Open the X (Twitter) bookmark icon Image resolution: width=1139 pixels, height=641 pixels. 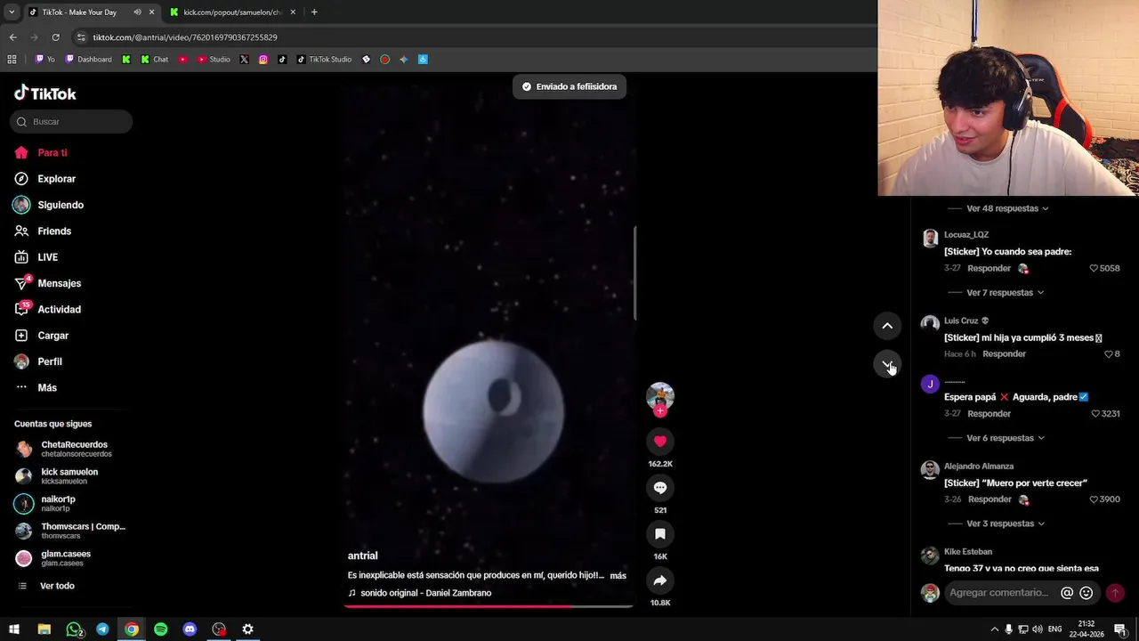[x=244, y=60]
